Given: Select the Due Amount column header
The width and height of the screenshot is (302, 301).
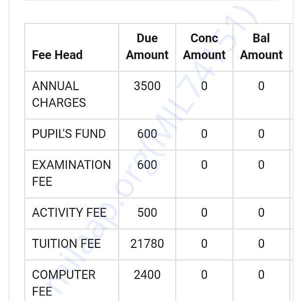Looking at the screenshot, I should point(147,47).
